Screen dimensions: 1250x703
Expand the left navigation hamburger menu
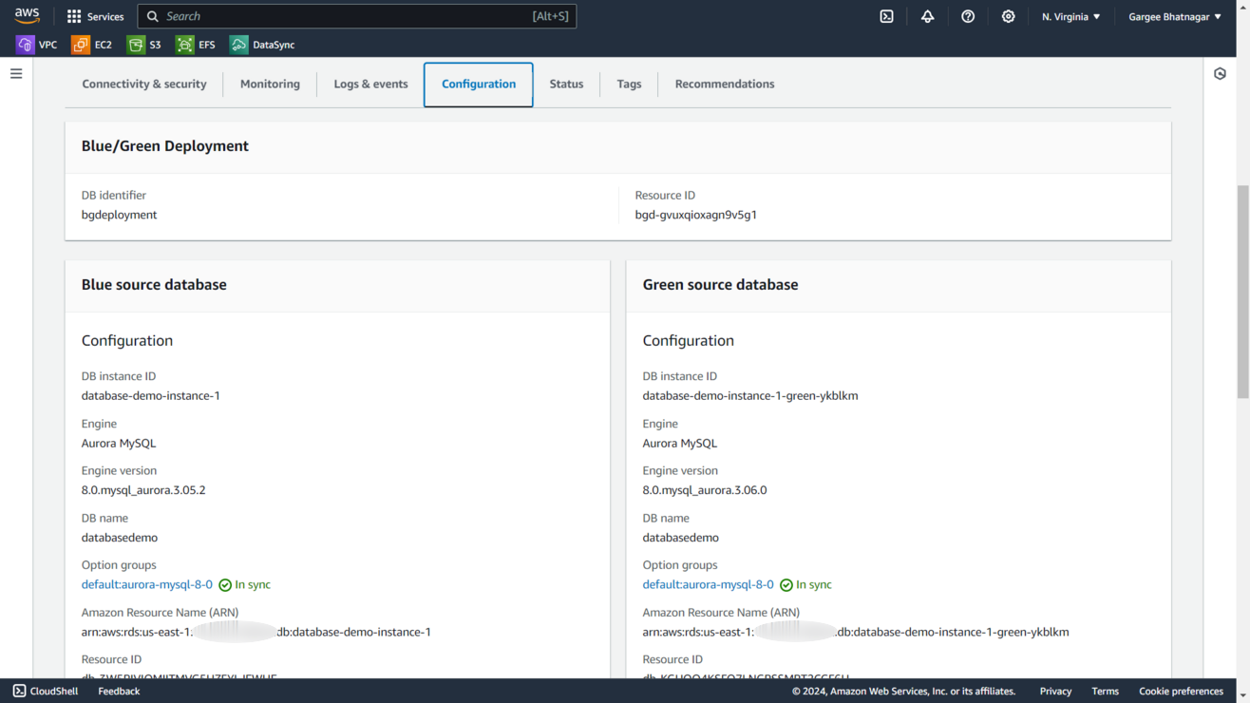tap(16, 74)
